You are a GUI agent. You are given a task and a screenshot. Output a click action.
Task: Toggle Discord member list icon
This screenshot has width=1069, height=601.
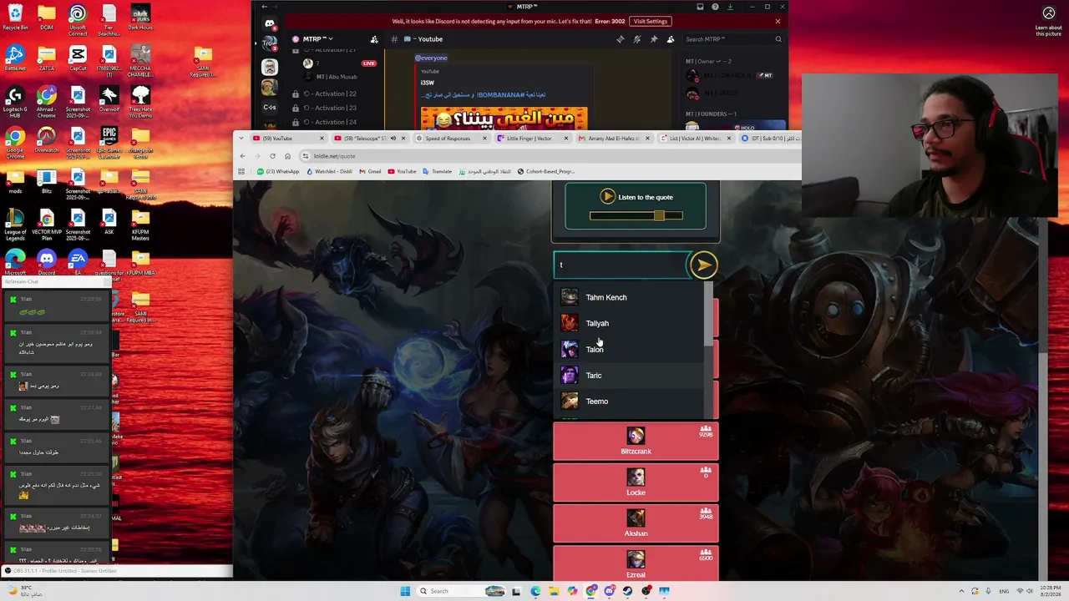point(670,39)
